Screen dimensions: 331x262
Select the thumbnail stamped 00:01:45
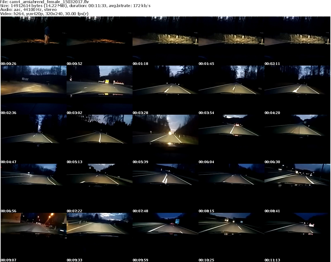(231, 41)
